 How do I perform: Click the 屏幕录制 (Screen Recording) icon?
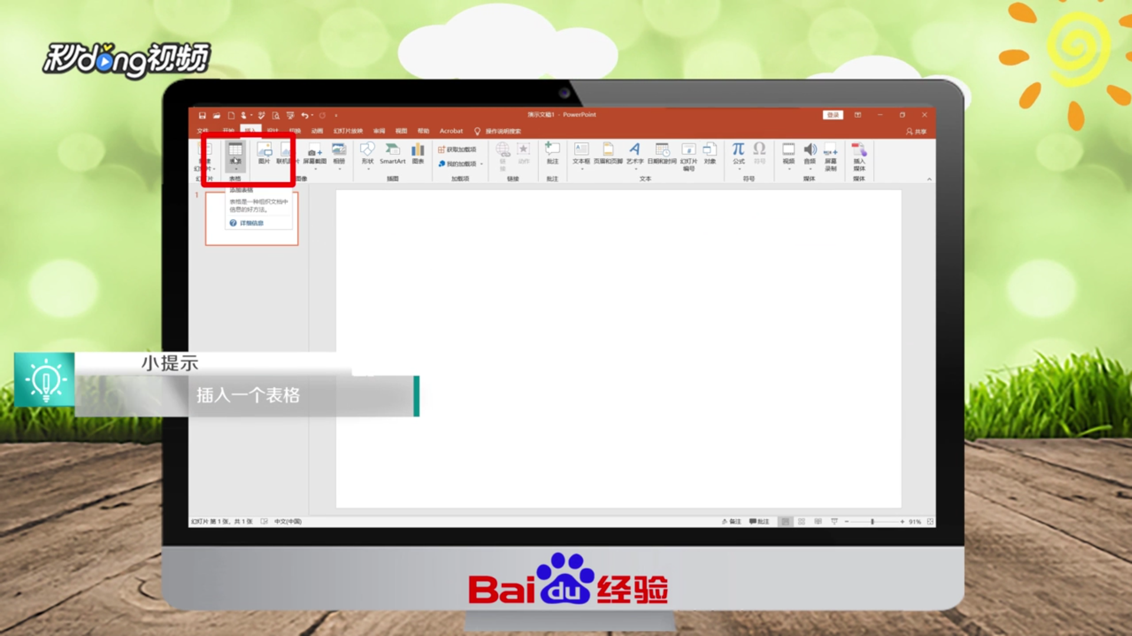coord(831,157)
